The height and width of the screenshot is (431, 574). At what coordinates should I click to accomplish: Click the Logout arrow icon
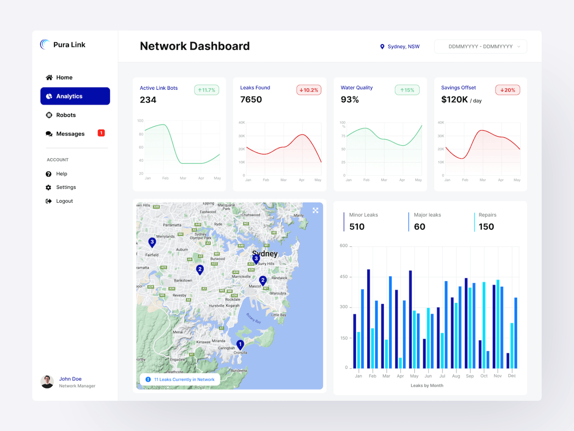tap(49, 201)
